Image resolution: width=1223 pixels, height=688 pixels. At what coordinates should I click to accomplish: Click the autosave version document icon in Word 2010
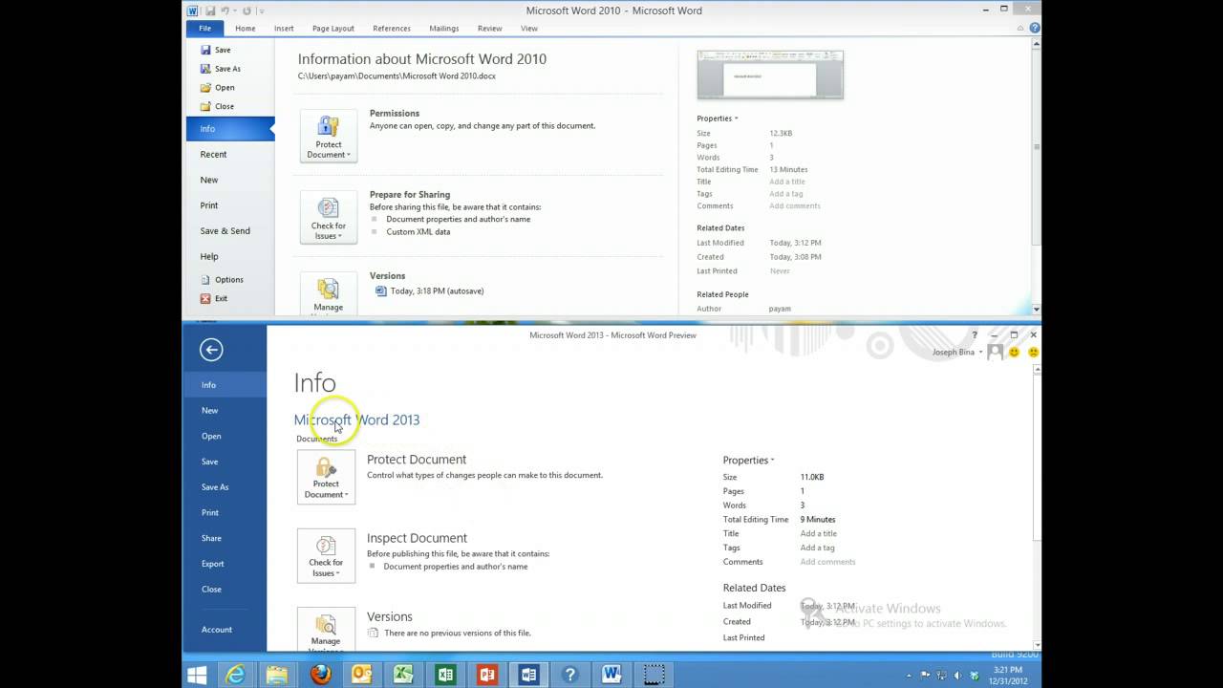(381, 290)
